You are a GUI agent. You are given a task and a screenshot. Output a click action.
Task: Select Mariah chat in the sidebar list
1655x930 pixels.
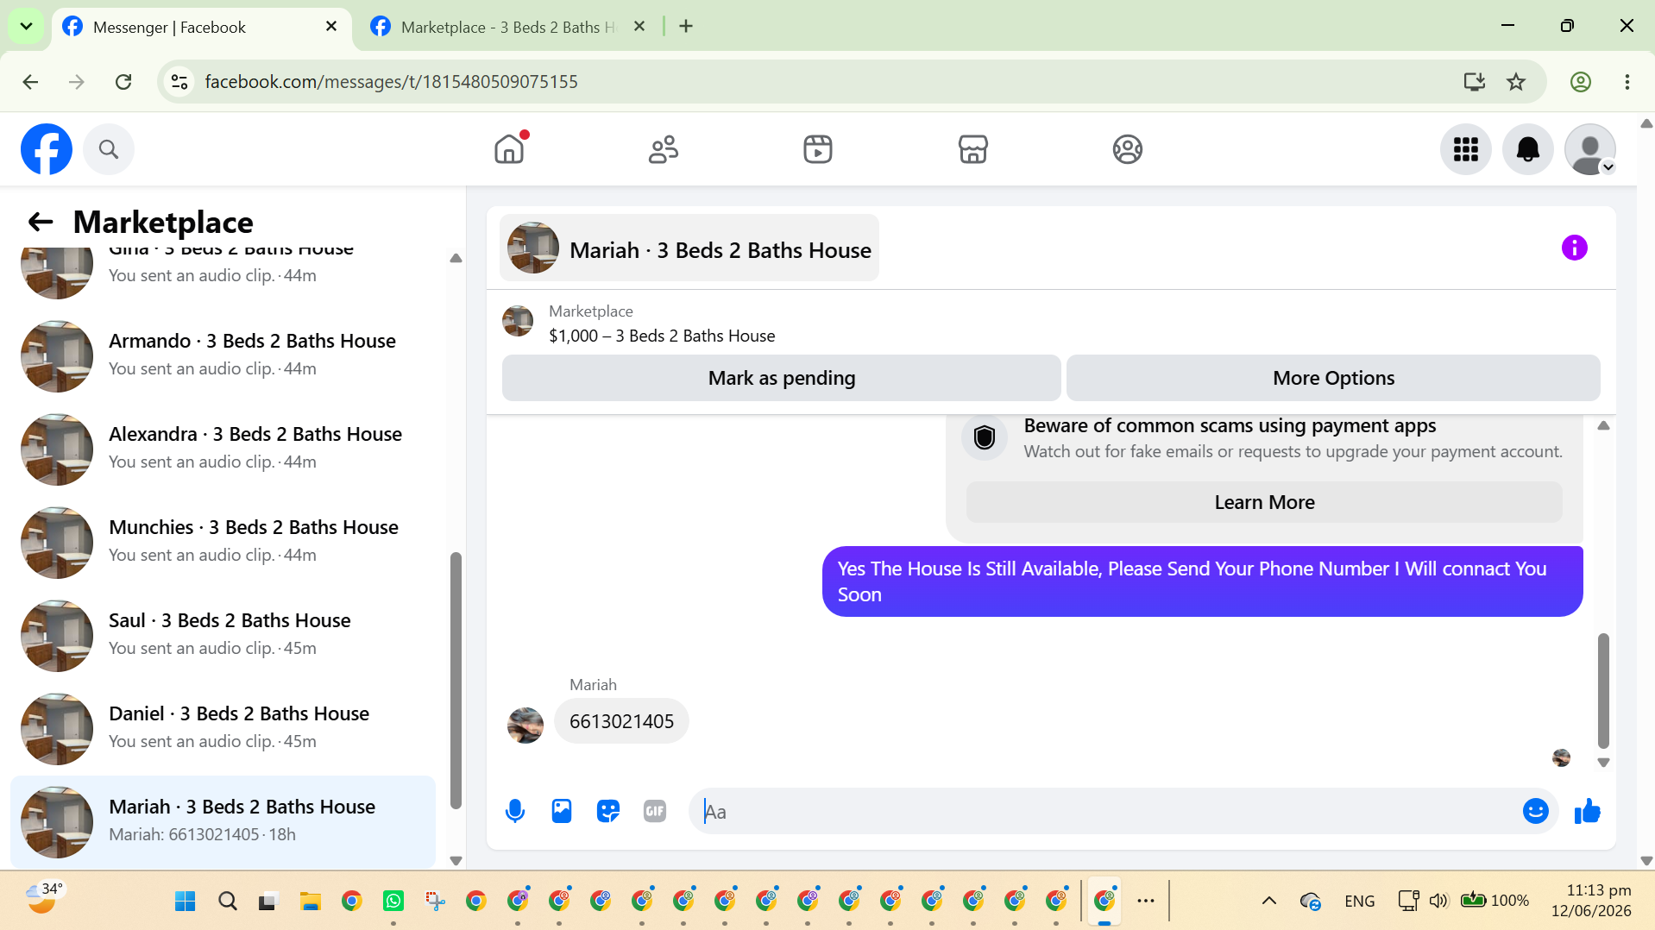tap(223, 821)
